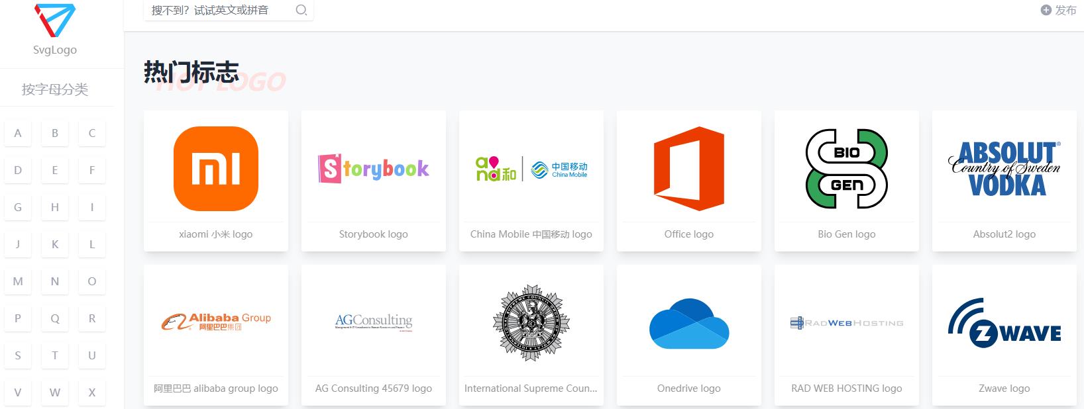Open the Z-Wave logo image

point(1004,323)
